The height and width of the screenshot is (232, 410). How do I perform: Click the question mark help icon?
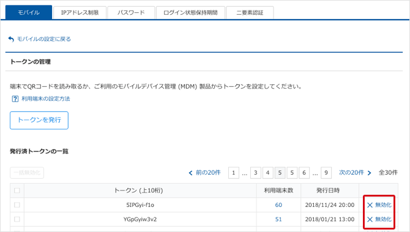point(15,99)
